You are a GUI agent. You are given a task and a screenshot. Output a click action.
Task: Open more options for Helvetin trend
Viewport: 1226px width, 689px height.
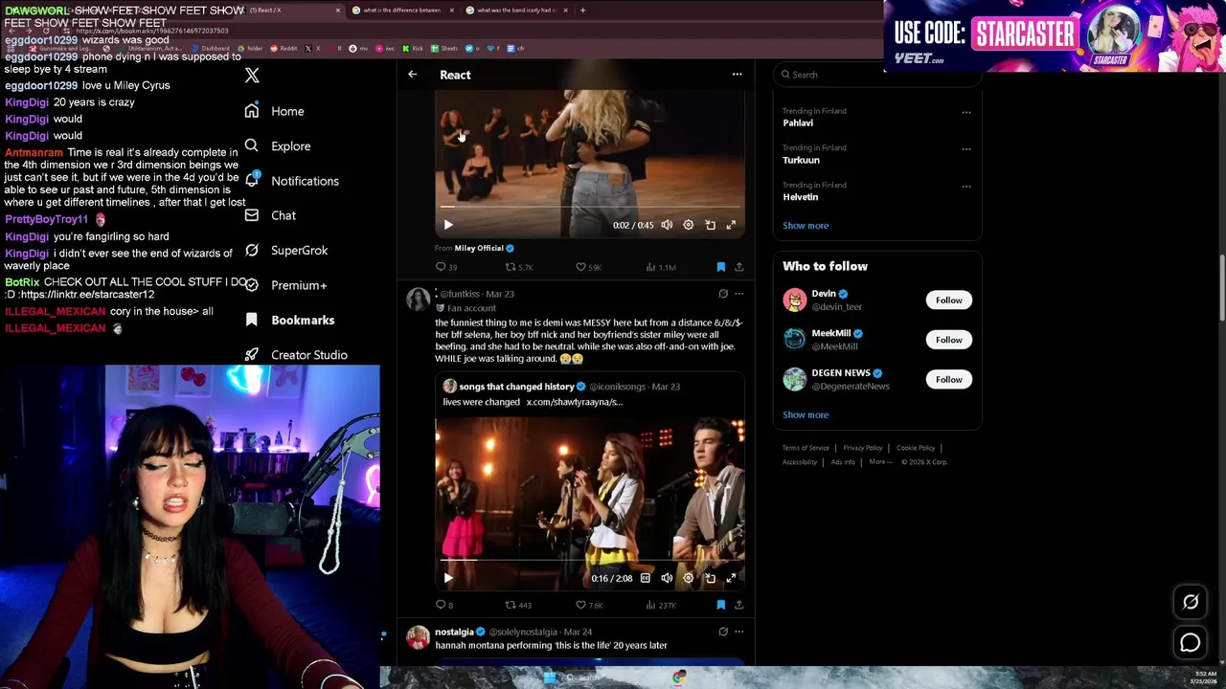tap(966, 186)
